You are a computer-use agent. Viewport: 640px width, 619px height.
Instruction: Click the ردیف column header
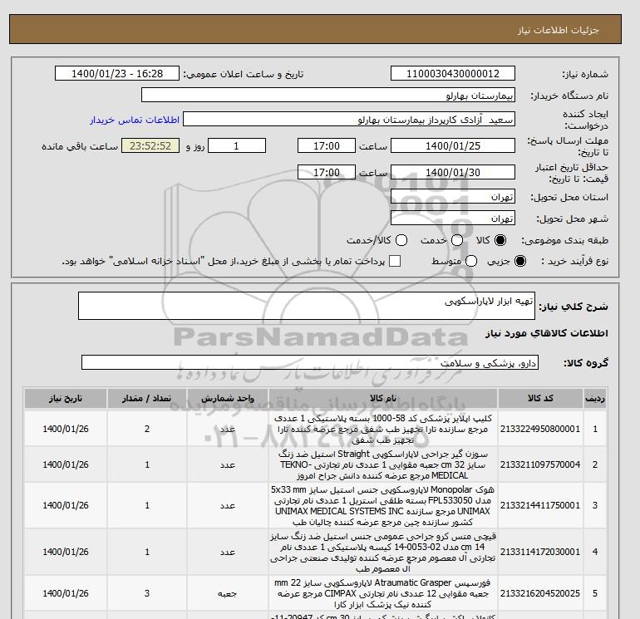(595, 398)
